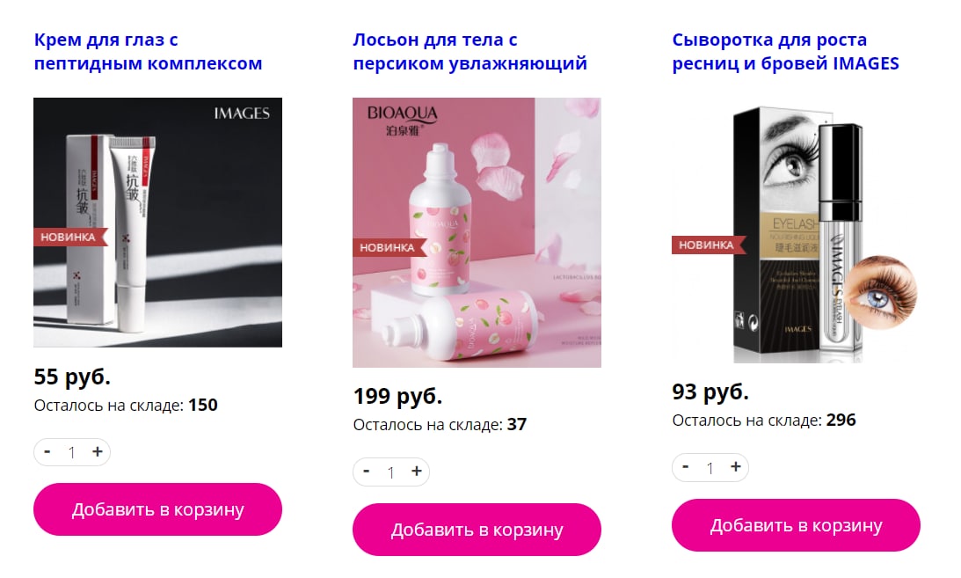Increase quantity for peptide eye cream
This screenshot has width=961, height=578.
coord(97,452)
